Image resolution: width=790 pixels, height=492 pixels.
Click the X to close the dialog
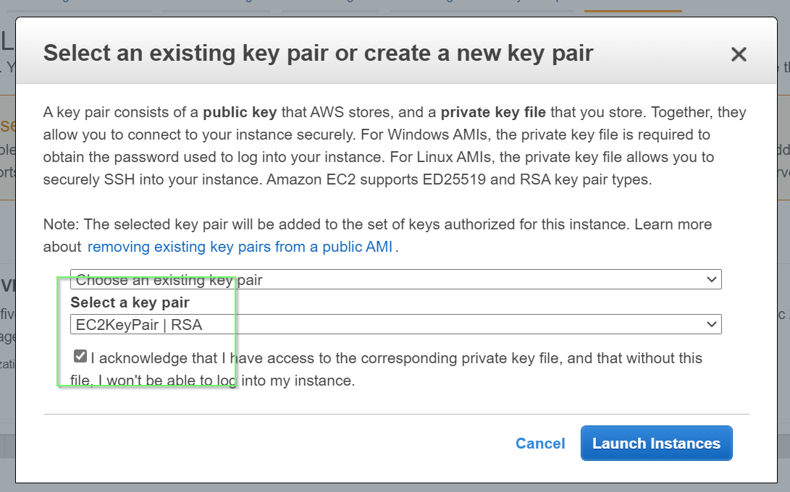(x=738, y=54)
